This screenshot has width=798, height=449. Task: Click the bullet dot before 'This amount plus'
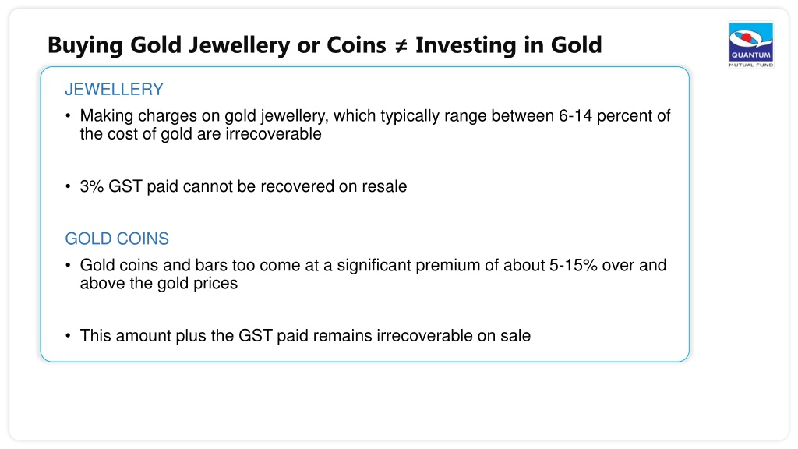[69, 336]
